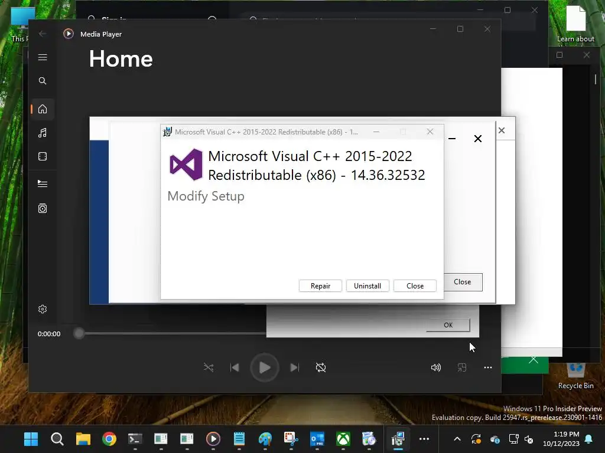Open Notepad from taskbar
This screenshot has width=605, height=453.
tap(239, 439)
